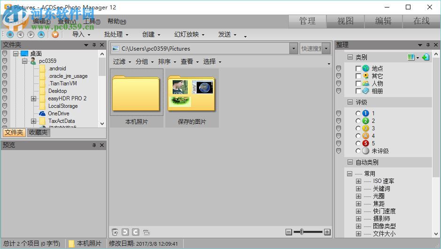Select rating 3 radio button
441x249 pixels.
[358, 128]
